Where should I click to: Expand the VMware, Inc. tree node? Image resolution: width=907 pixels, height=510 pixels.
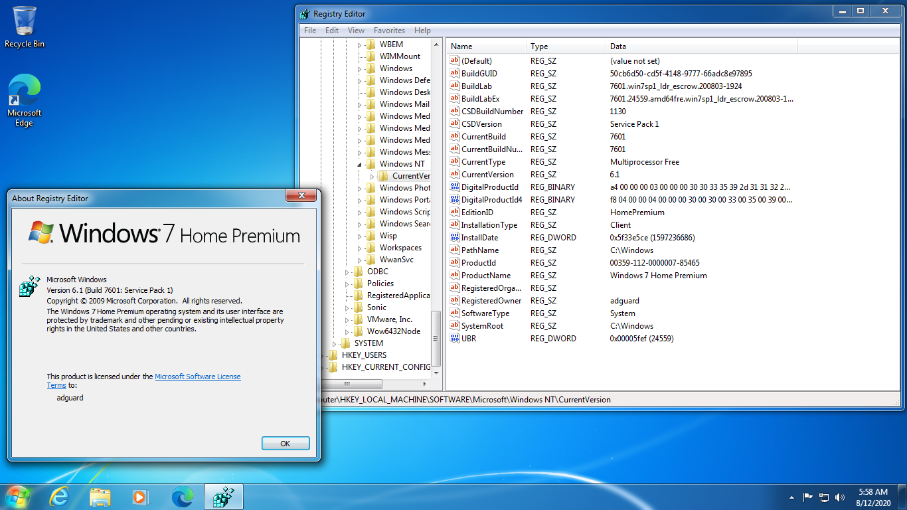(347, 319)
